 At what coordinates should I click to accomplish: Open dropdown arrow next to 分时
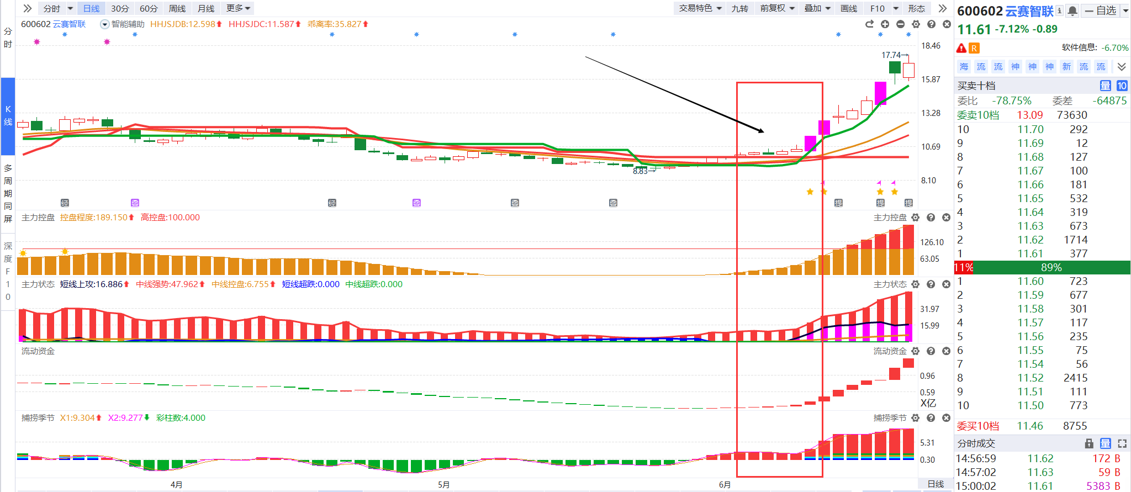[x=70, y=8]
